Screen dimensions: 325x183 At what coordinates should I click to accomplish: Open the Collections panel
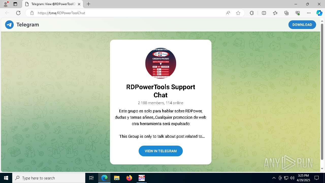coord(286,13)
